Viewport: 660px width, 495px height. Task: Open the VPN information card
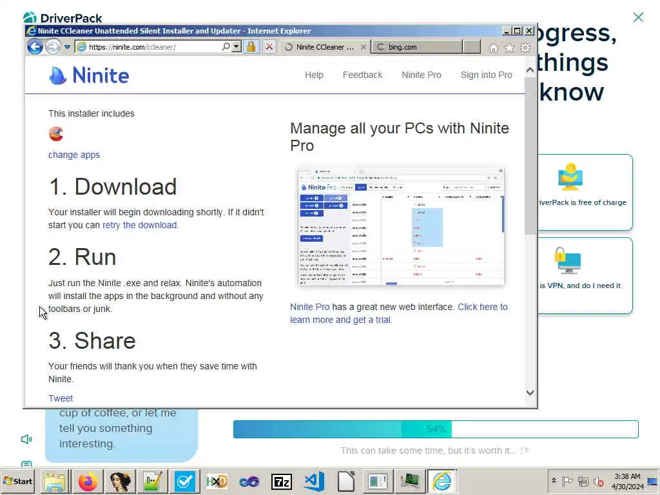click(x=585, y=276)
